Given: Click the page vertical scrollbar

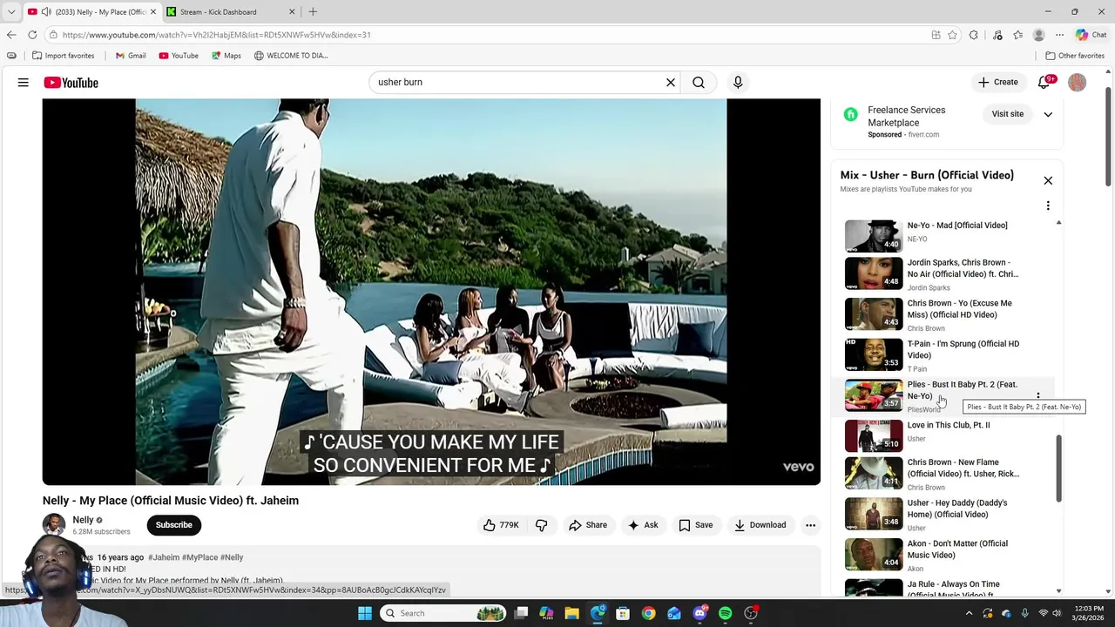Looking at the screenshot, I should 1108,135.
